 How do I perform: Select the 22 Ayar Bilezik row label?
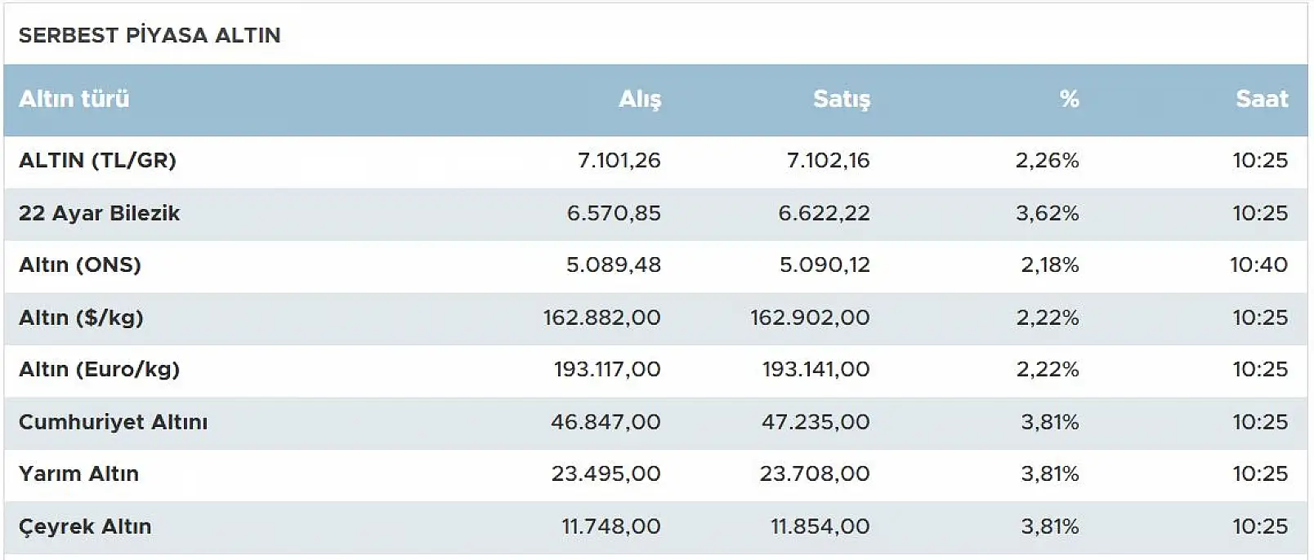click(99, 213)
